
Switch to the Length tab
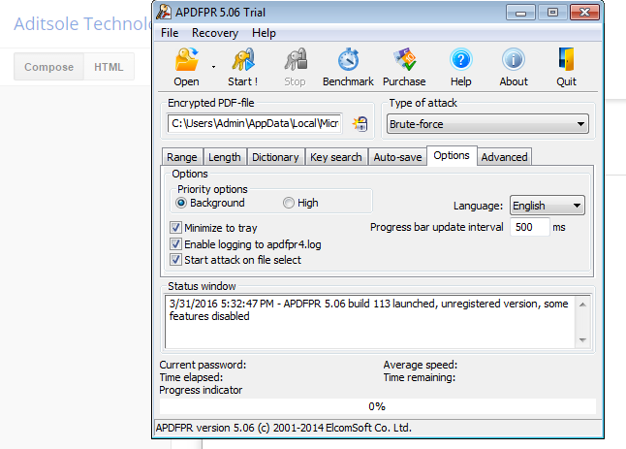[x=225, y=157]
